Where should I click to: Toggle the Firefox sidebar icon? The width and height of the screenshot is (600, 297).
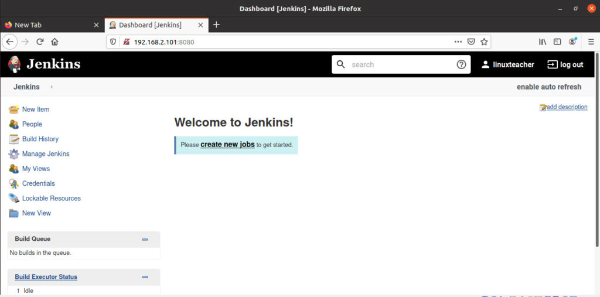pos(558,42)
